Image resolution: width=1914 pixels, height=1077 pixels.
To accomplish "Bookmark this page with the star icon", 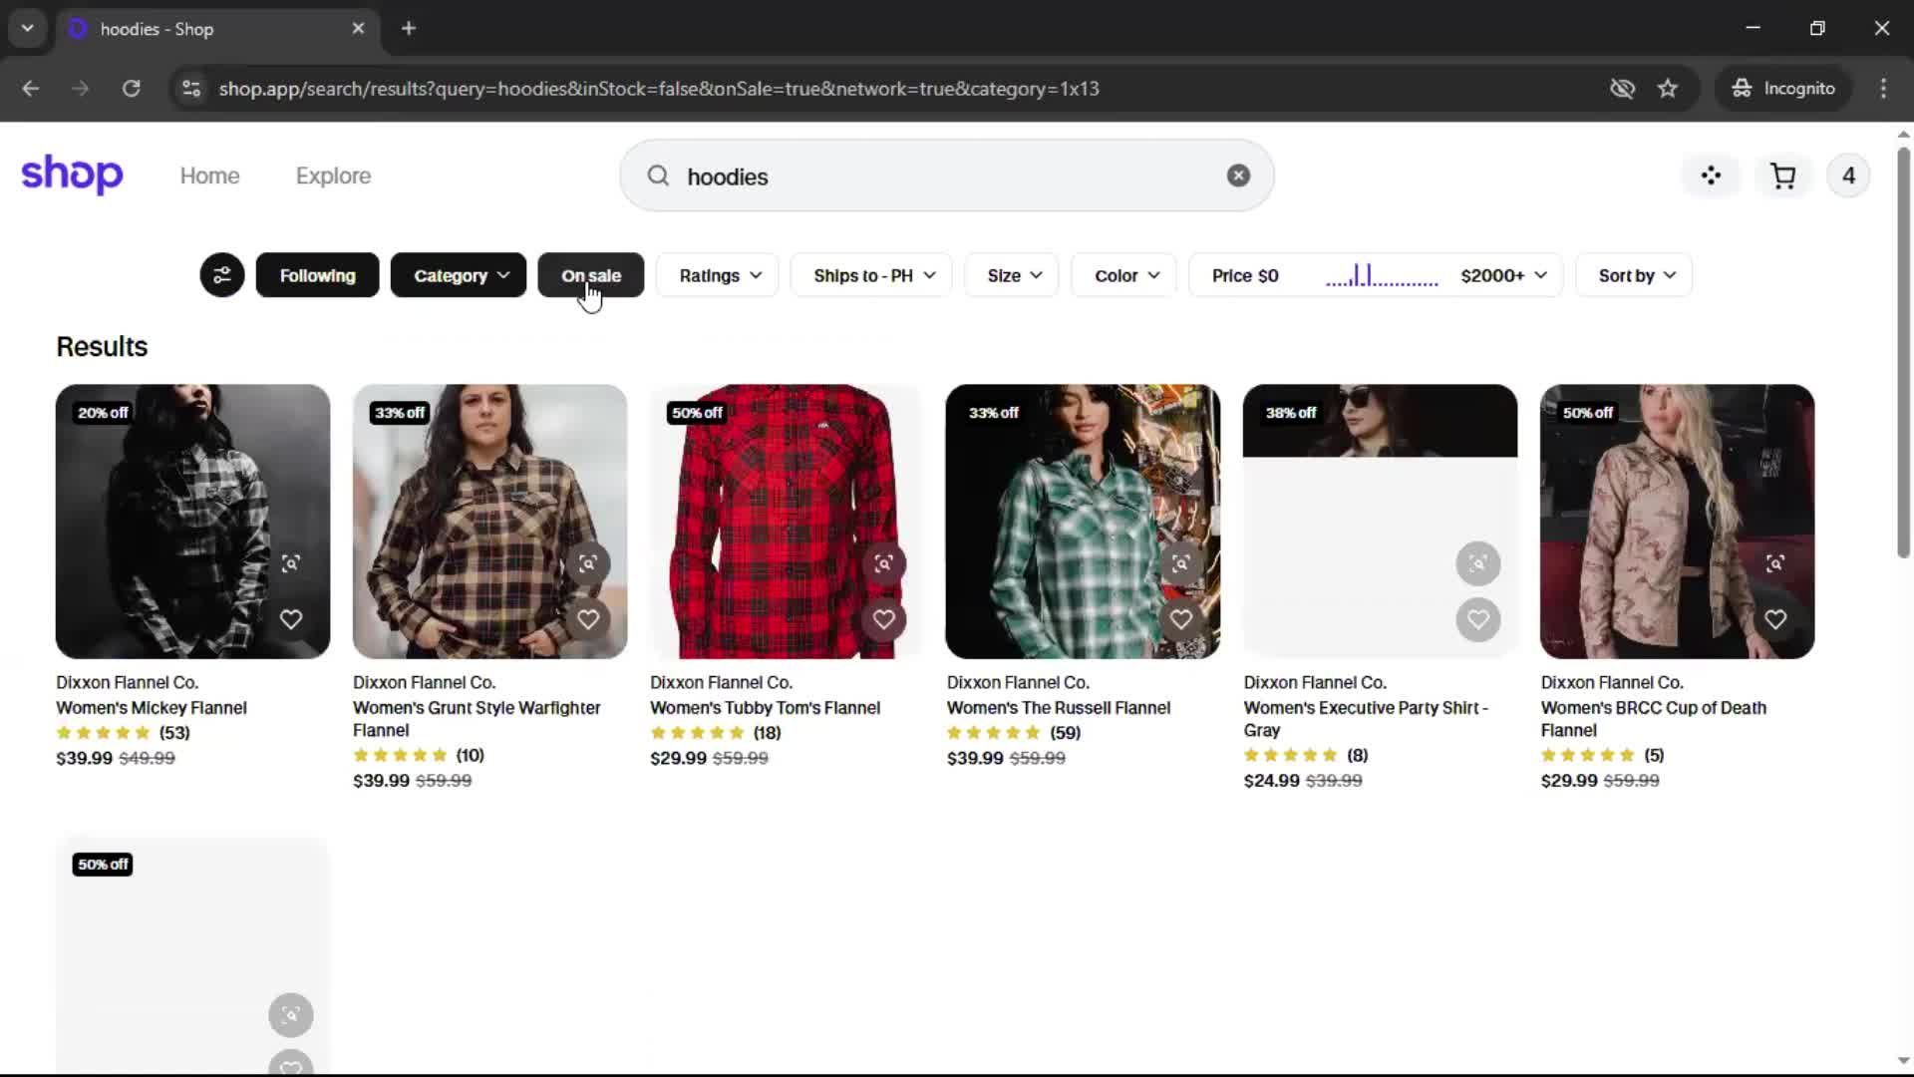I will pos(1668,89).
